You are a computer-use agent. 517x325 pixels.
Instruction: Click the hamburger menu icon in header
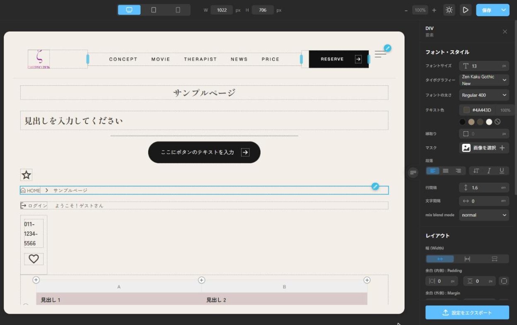pos(380,54)
